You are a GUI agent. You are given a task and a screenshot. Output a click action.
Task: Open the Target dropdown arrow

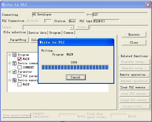72,27
